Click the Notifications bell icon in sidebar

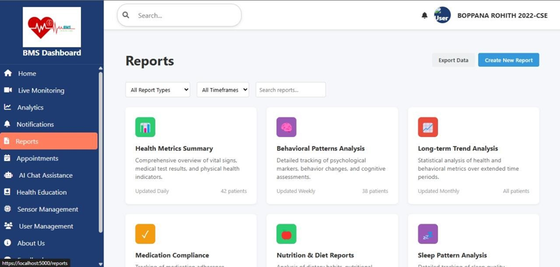7,124
